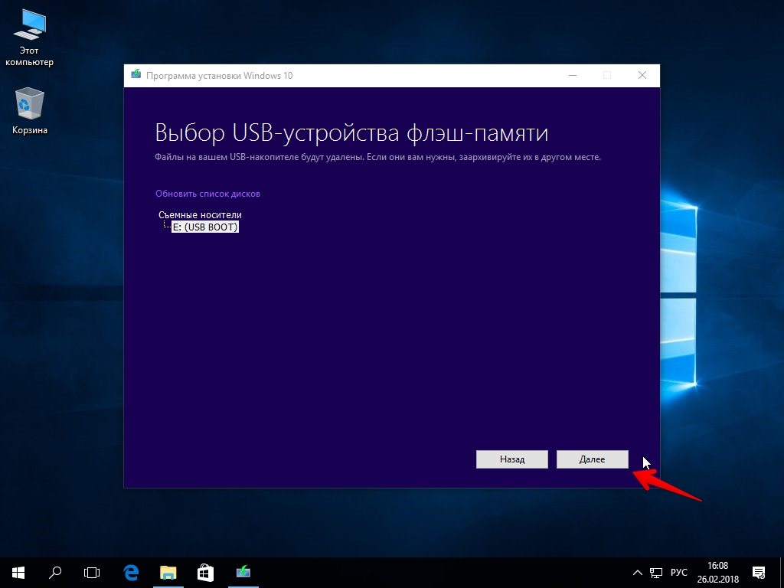This screenshot has width=784, height=588.
Task: Open Action Center notifications icon
Action: tap(759, 573)
